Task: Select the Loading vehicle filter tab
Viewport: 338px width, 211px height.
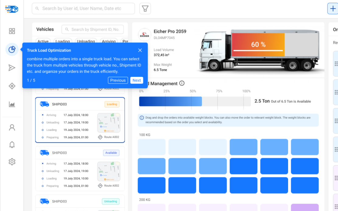Action: (62, 41)
